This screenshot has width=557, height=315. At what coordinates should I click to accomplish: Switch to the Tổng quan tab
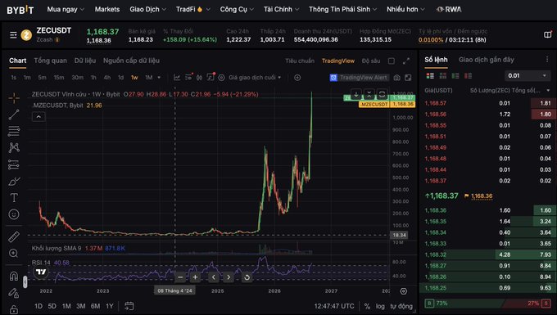click(50, 61)
